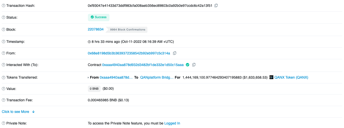Click the help icon beside Timestamp
This screenshot has height=128, width=344.
click(4, 42)
